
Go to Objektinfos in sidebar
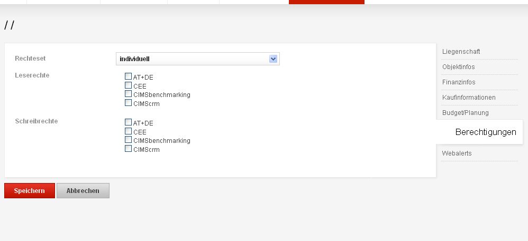pyautogui.click(x=458, y=67)
